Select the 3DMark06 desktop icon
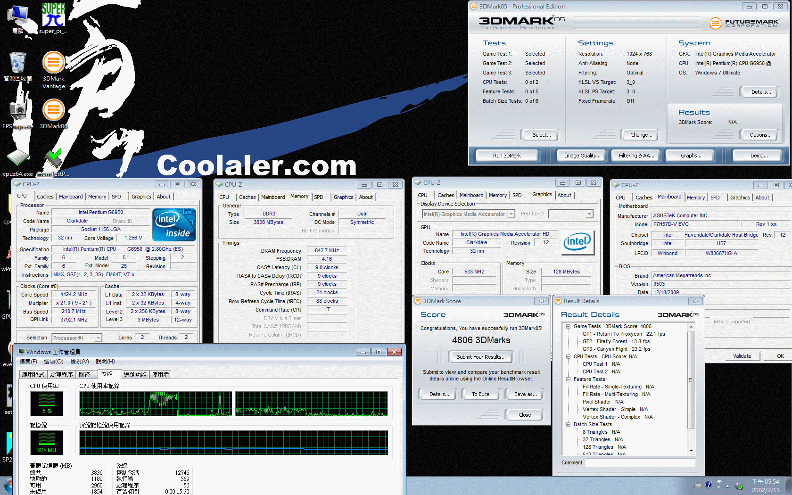 click(53, 114)
